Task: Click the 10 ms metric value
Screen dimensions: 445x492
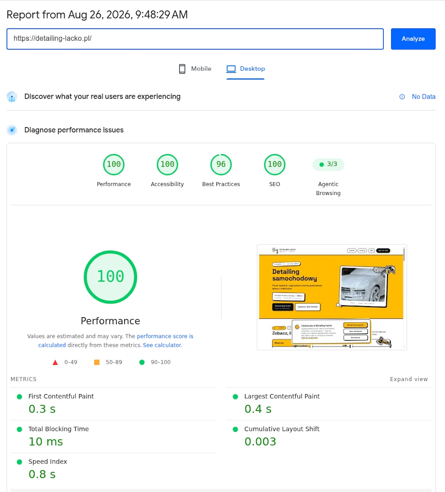Action: point(46,442)
